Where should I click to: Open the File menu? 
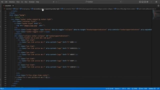pos(2,2)
